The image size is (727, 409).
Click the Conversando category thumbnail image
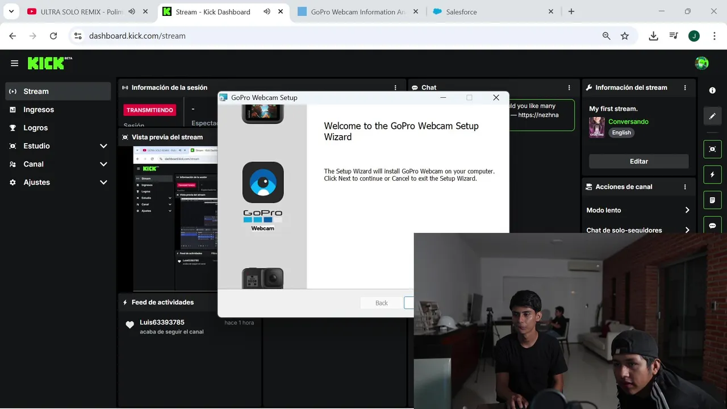click(596, 127)
